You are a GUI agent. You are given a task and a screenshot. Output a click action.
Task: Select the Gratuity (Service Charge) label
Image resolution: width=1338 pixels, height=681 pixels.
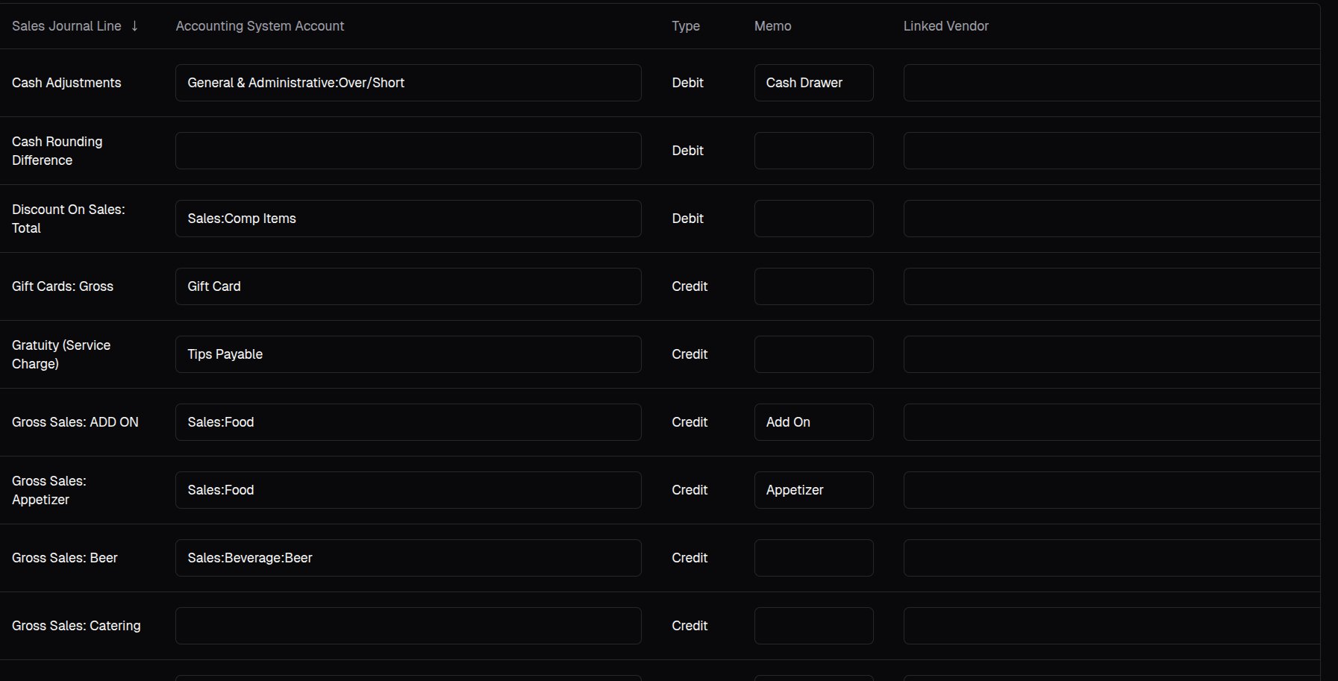point(61,354)
